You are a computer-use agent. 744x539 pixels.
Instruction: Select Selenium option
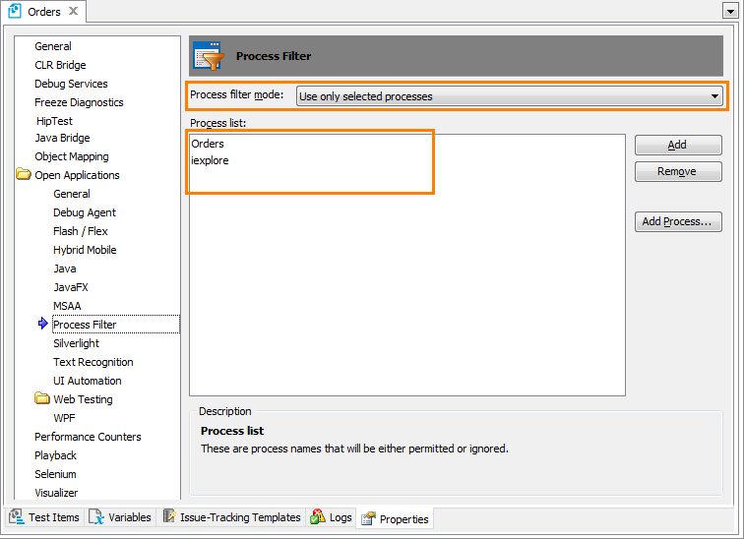pos(55,474)
